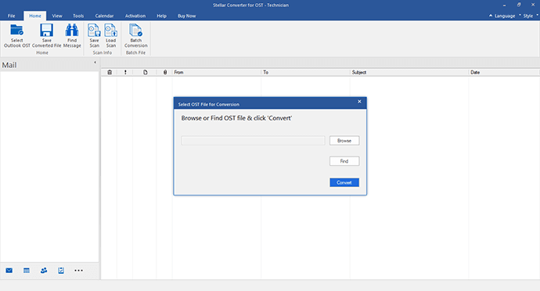The height and width of the screenshot is (291, 540).
Task: Open Calendar view icon in bottom navigation
Action: click(x=27, y=271)
